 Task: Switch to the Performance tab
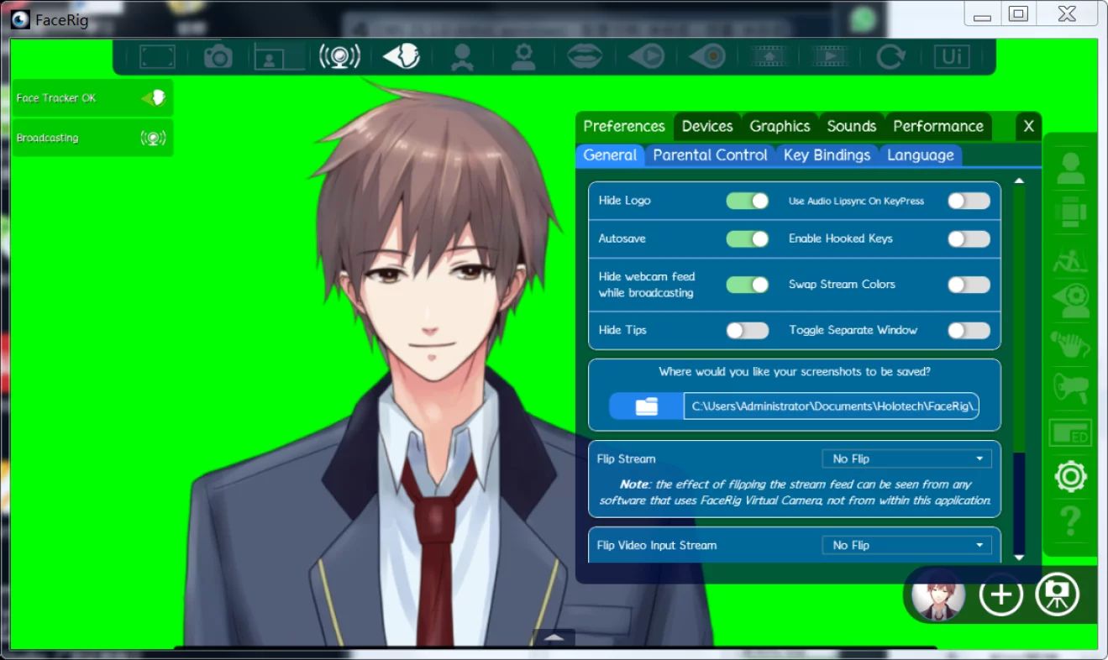pyautogui.click(x=938, y=126)
